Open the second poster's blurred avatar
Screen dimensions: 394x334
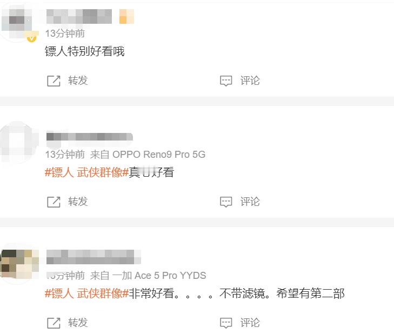point(18,142)
